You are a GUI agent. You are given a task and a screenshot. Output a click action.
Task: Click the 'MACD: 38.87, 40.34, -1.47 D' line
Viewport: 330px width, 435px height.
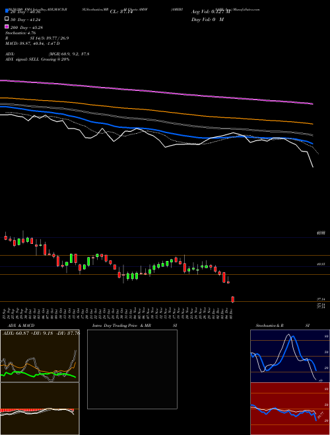click(32, 43)
